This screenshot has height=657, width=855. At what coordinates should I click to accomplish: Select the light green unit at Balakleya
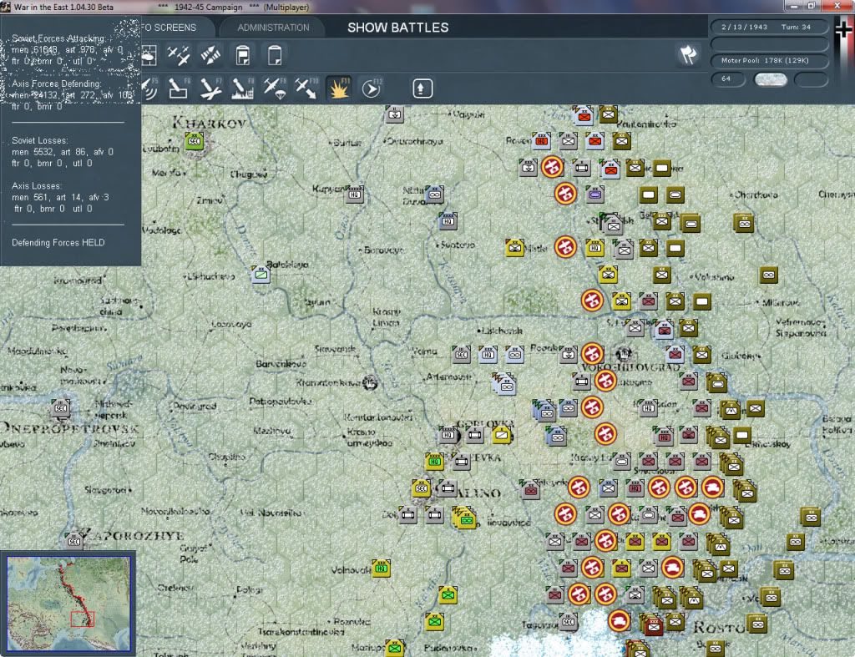(x=261, y=275)
